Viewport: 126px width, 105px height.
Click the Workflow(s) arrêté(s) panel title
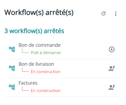point(39,12)
